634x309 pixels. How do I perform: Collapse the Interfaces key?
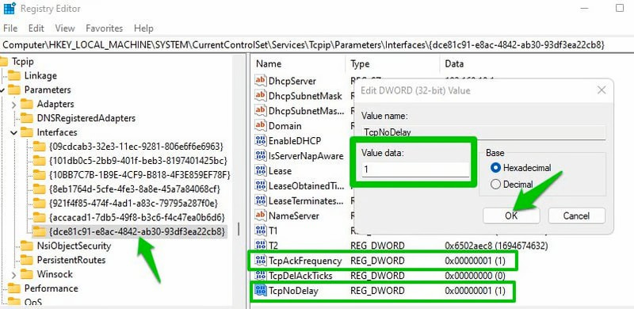click(x=13, y=132)
